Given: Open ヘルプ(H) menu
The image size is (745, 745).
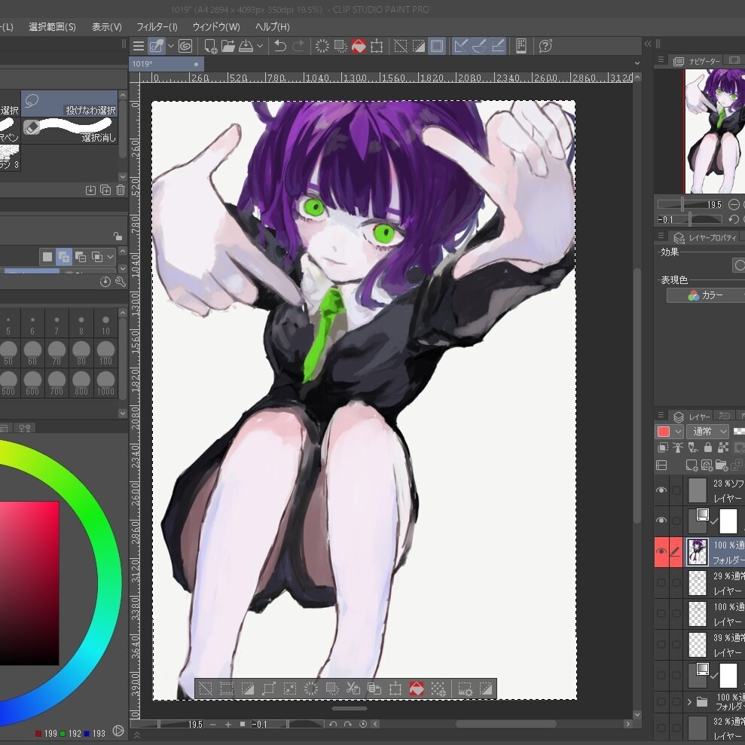Looking at the screenshot, I should pos(272,26).
